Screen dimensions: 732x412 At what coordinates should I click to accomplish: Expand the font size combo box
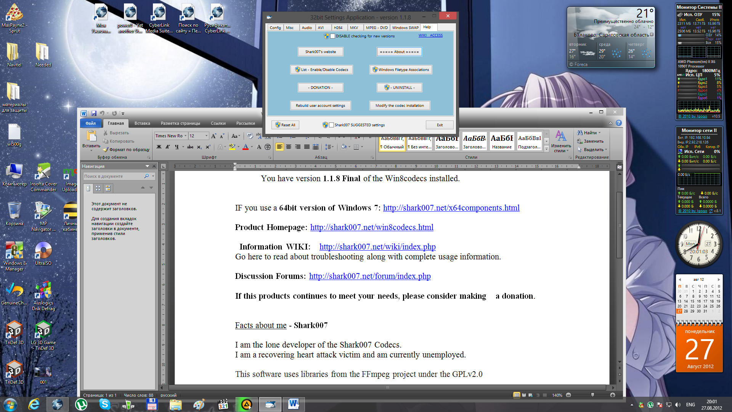click(x=207, y=136)
